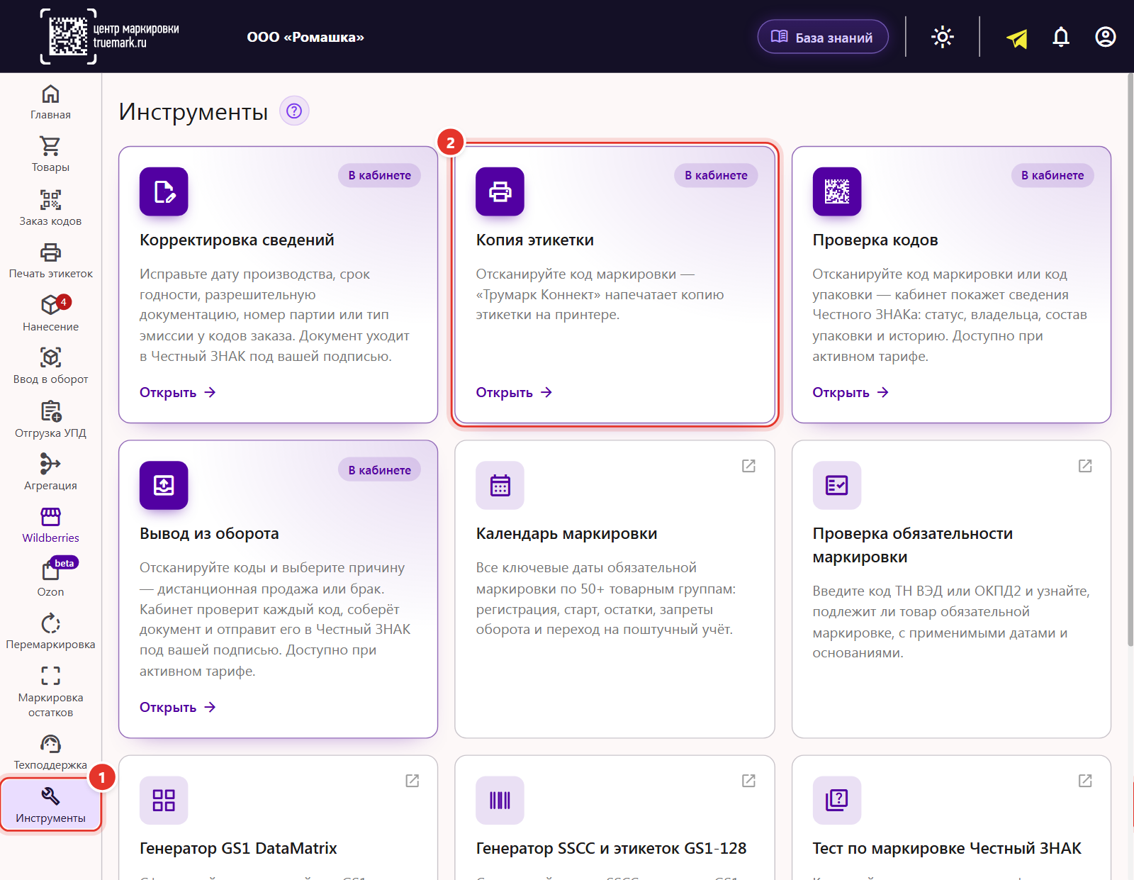Open Генератор GS1 DataMatrix external link icon
The width and height of the screenshot is (1134, 880).
click(x=412, y=781)
